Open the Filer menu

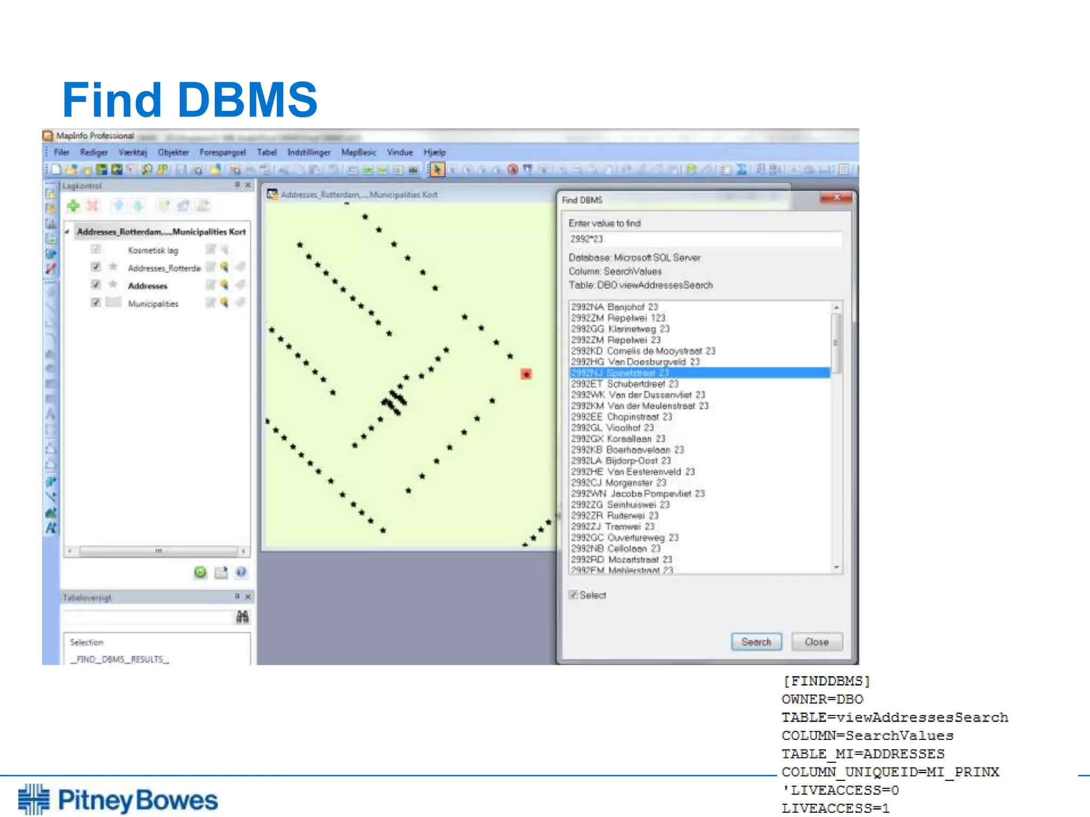(x=62, y=152)
